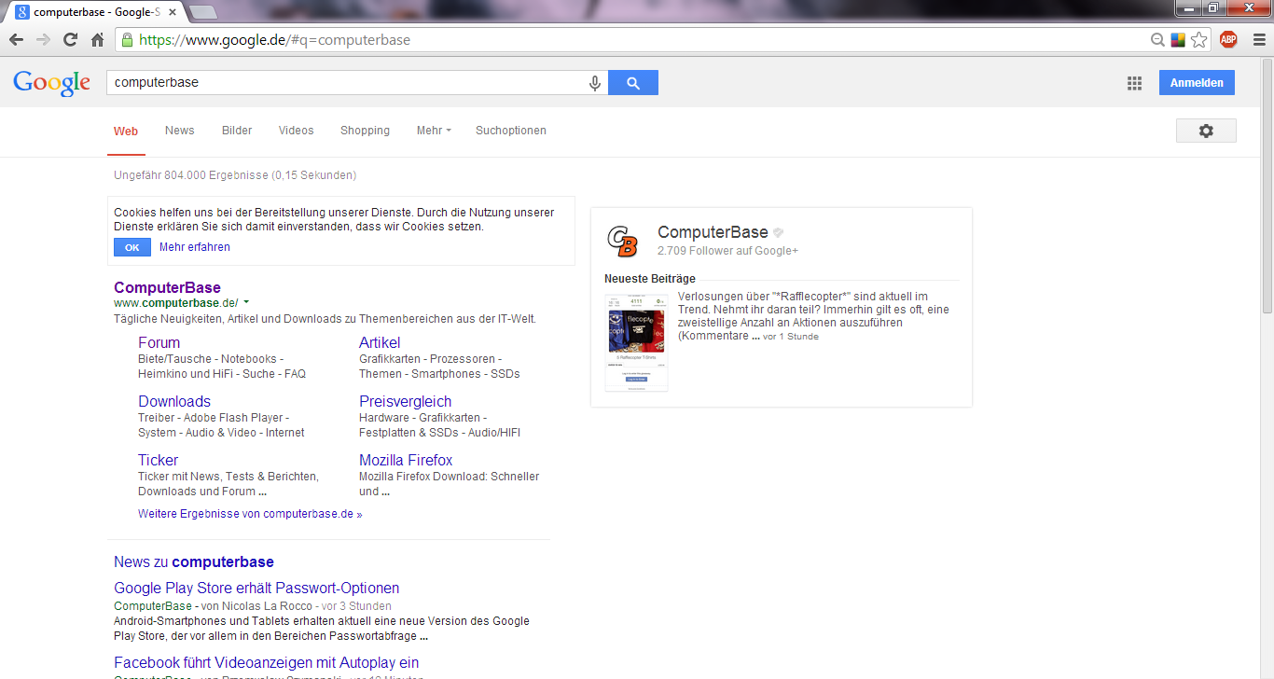Image resolution: width=1274 pixels, height=679 pixels.
Task: Switch to the Bilder tab
Action: [237, 131]
